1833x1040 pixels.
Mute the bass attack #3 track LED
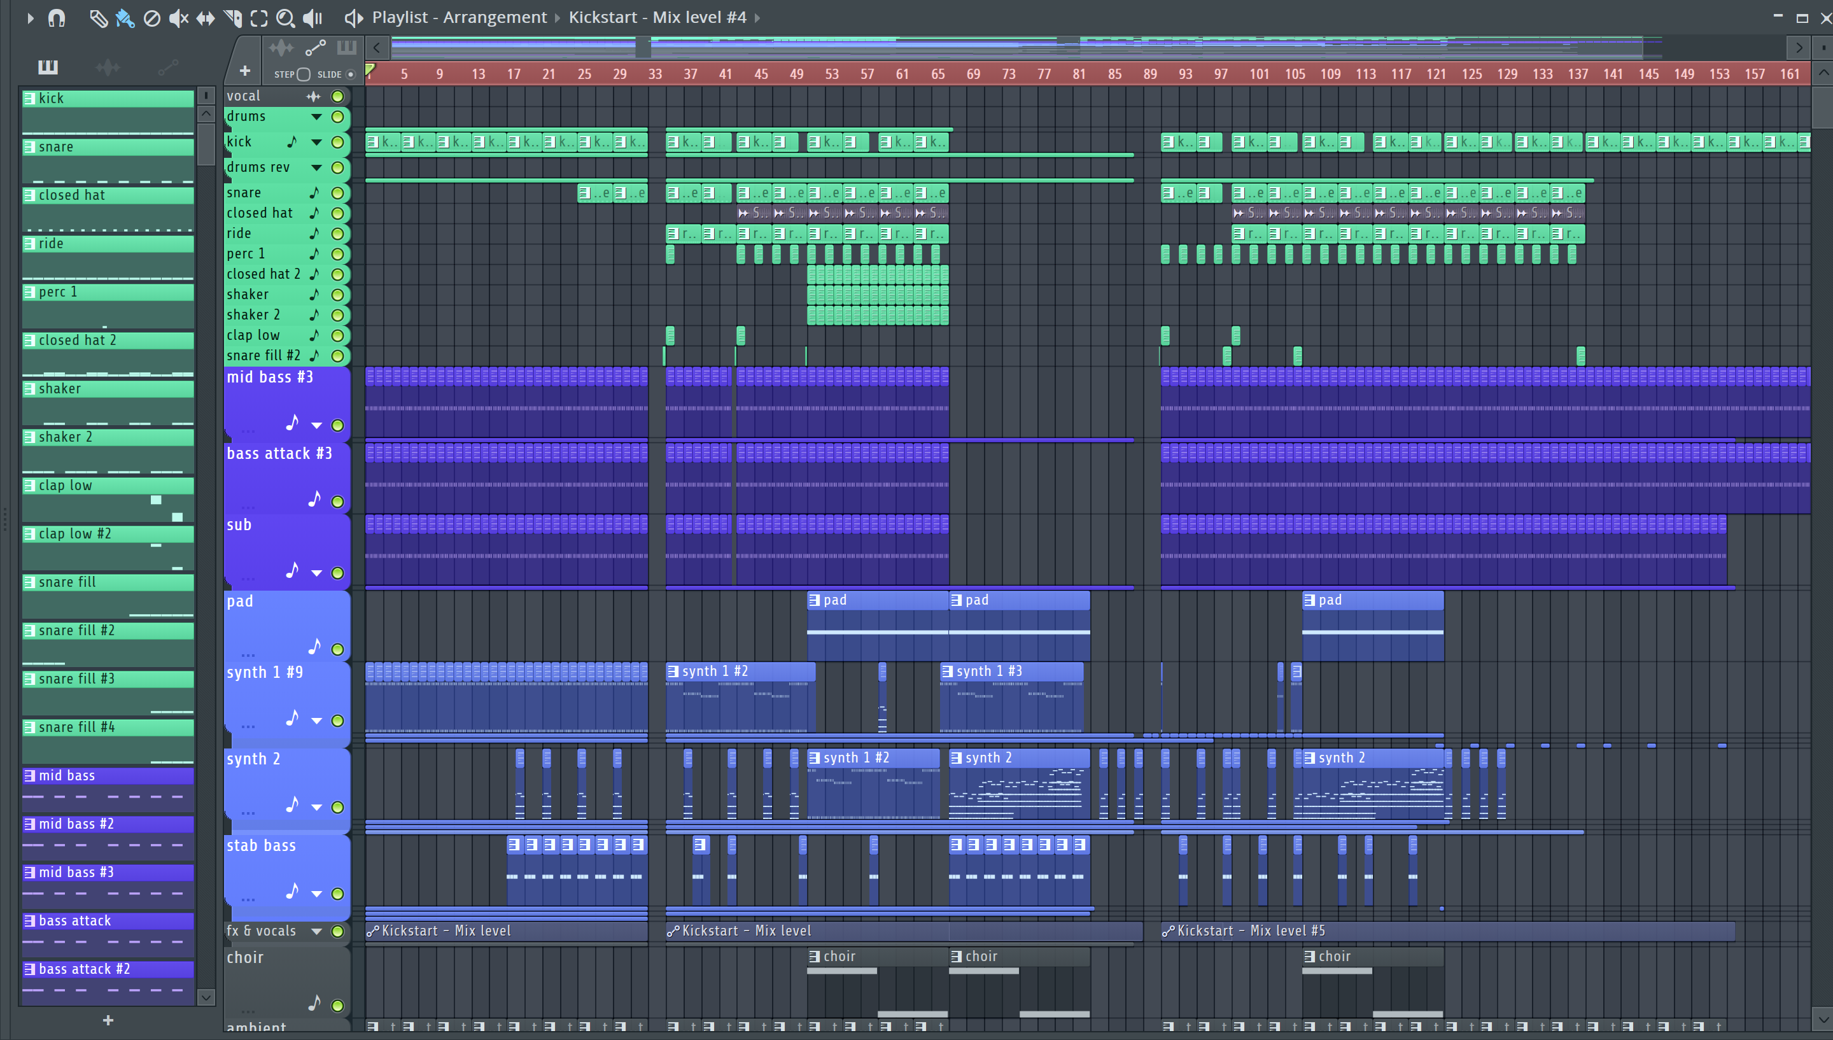338,502
